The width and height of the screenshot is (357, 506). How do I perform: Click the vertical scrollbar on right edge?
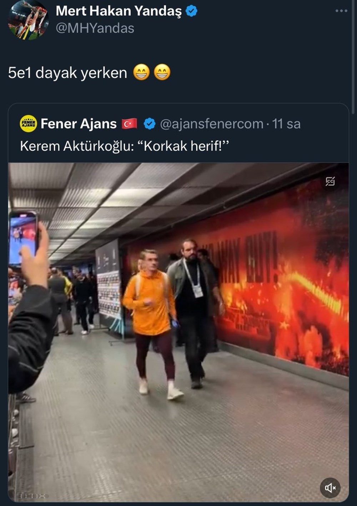[354, 57]
